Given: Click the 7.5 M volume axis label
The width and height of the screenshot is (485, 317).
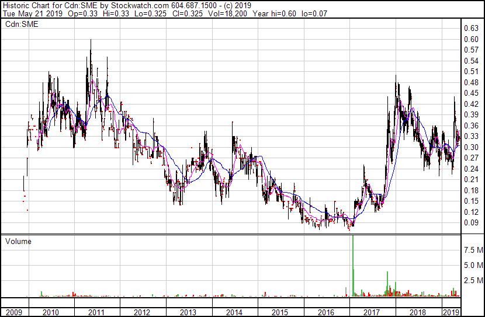Looking at the screenshot, I should point(473,250).
